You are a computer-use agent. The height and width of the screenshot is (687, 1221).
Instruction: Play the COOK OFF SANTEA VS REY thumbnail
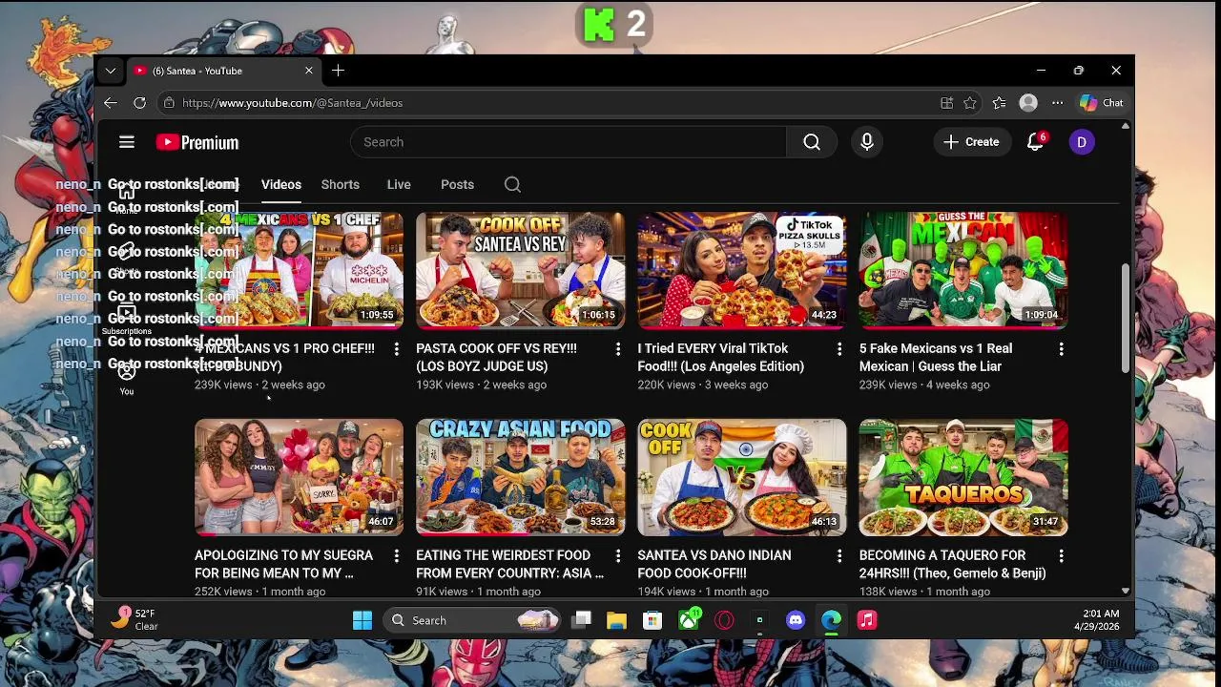521,270
